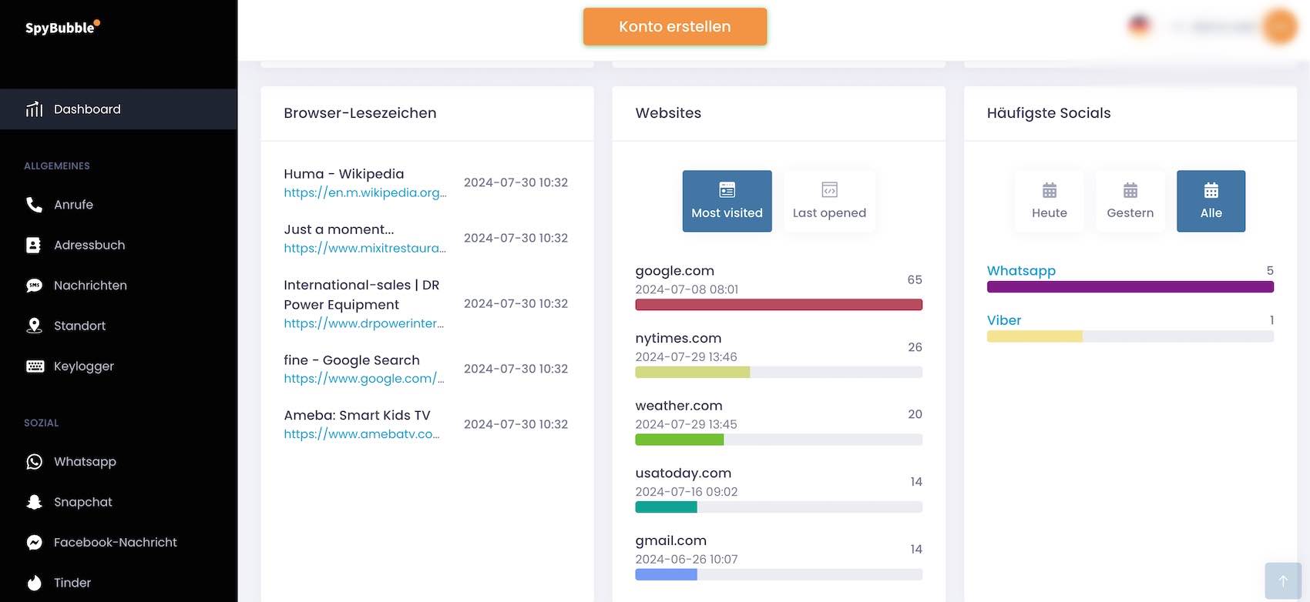Click the blurred language flag icon
The image size is (1310, 602).
(x=1139, y=25)
